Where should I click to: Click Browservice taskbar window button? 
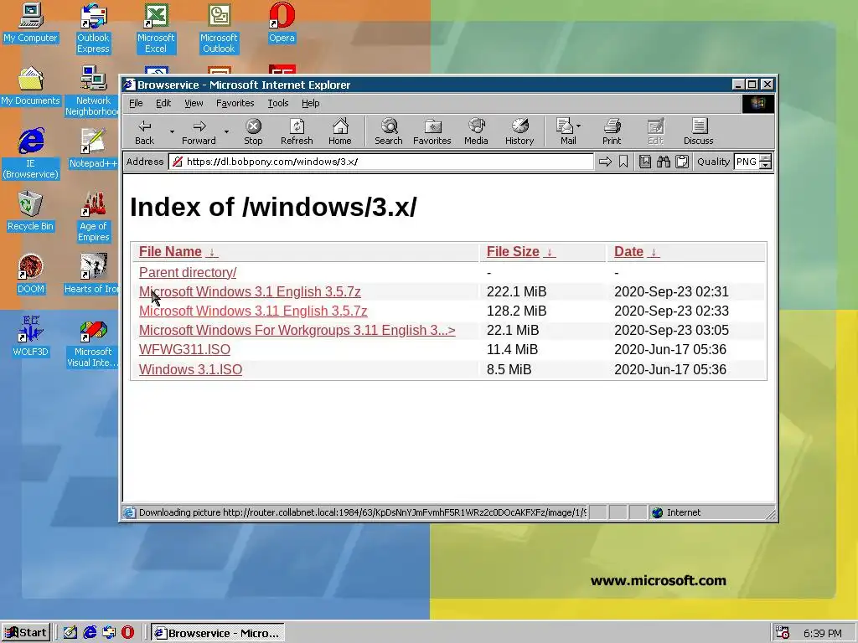click(x=217, y=633)
